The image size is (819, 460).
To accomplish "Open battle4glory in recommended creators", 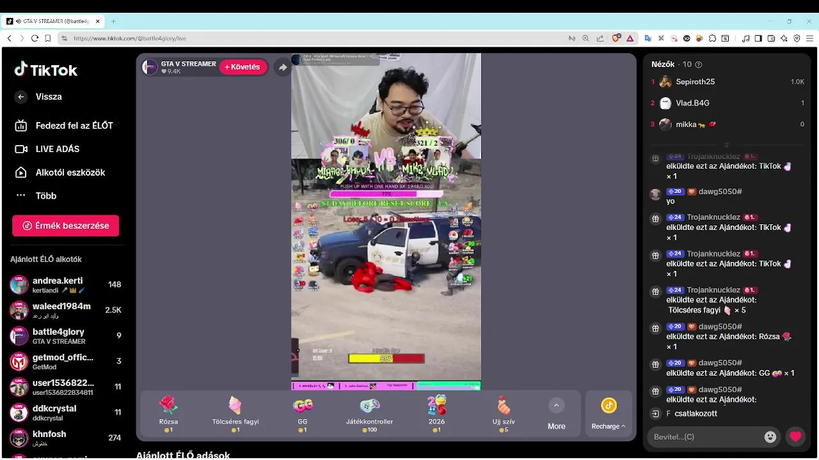I will 65,335.
